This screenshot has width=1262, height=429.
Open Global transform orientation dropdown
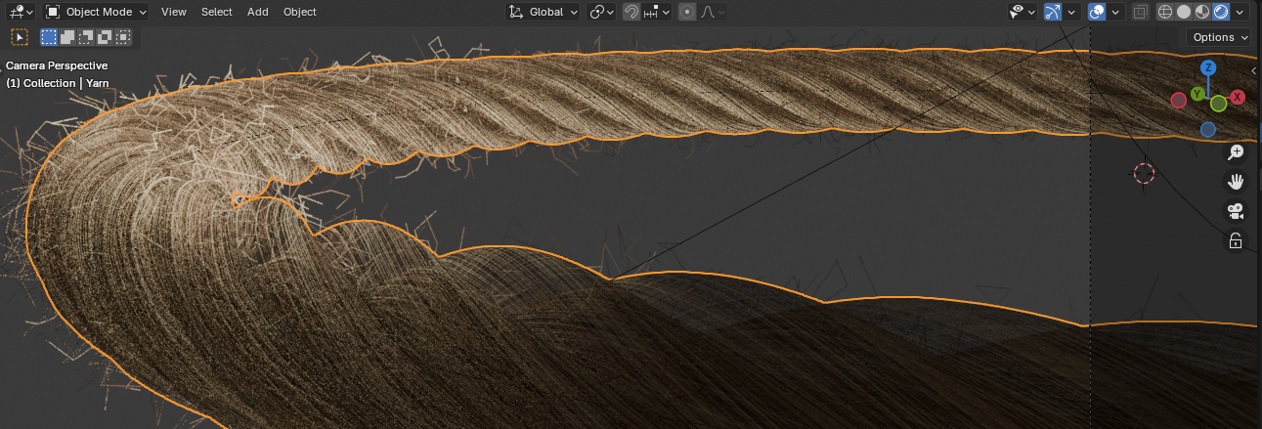coord(544,12)
